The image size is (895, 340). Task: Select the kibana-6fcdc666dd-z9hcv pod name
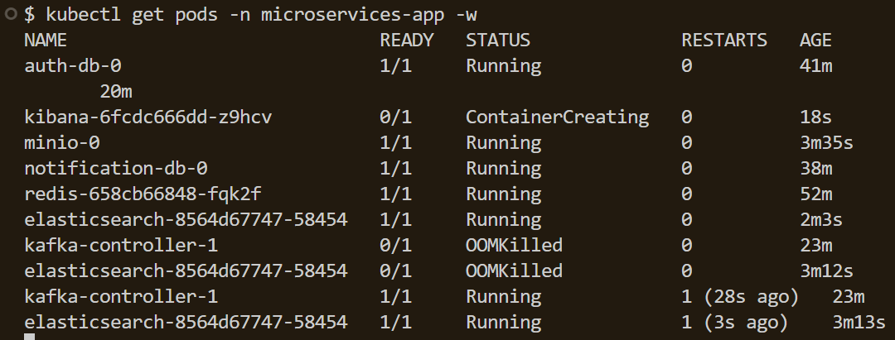tap(148, 117)
